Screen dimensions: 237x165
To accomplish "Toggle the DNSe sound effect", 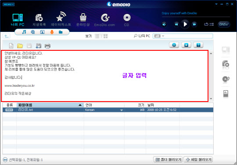I will pyautogui.click(x=224, y=24).
